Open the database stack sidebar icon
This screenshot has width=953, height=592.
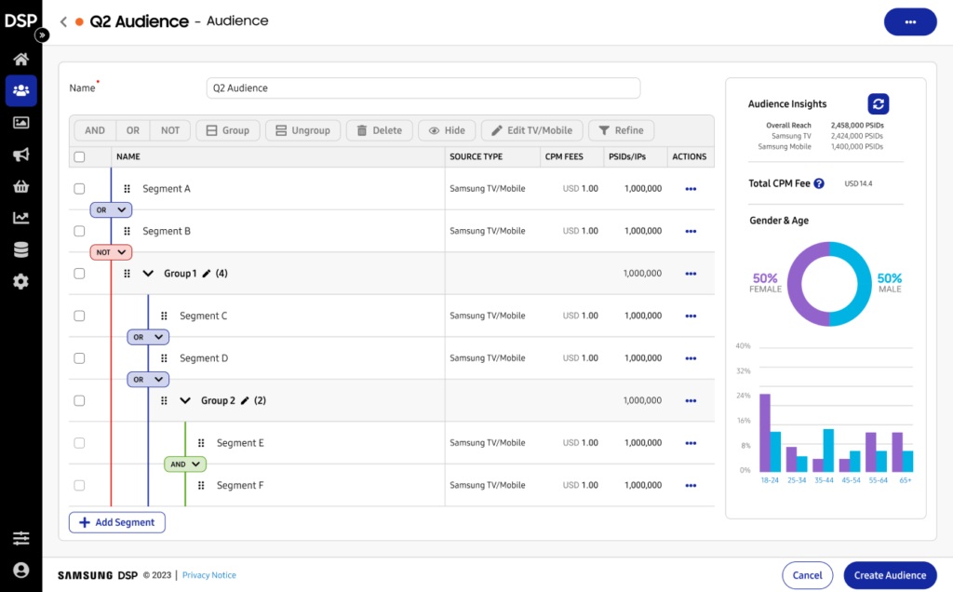[20, 249]
